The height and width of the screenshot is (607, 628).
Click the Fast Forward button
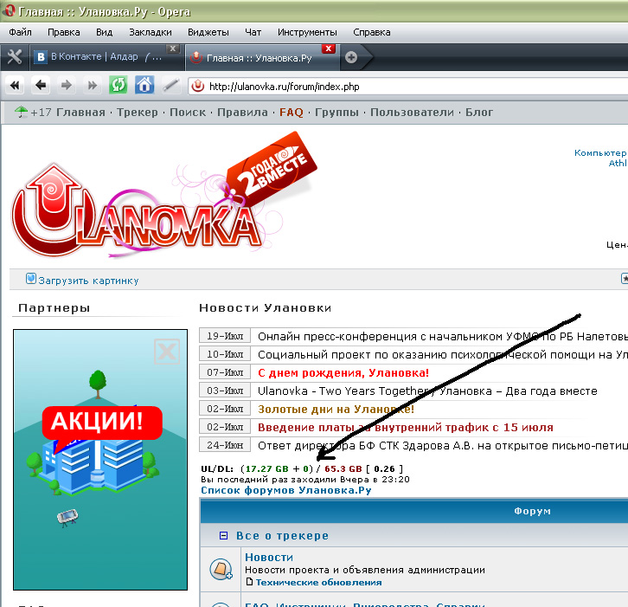[x=92, y=85]
